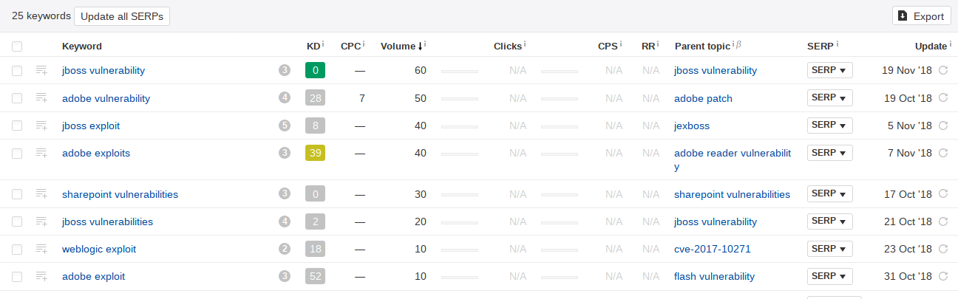958x299 pixels.
Task: Sort table by Update column header
Action: coord(931,46)
